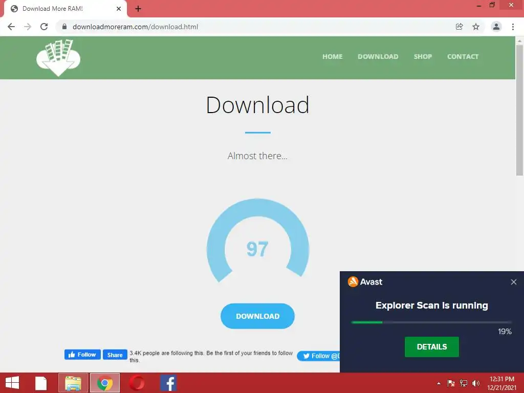Click the padlock site info icon
The width and height of the screenshot is (524, 393).
[x=64, y=27]
